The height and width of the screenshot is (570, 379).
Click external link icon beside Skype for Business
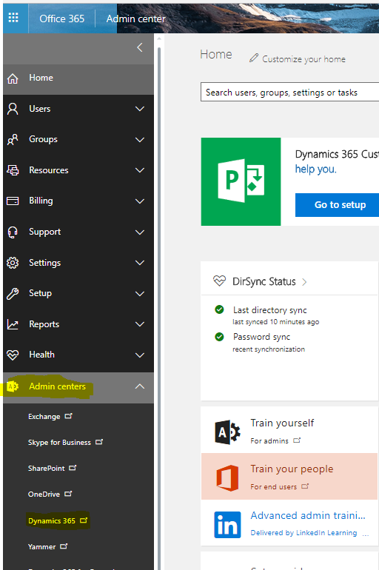[99, 442]
